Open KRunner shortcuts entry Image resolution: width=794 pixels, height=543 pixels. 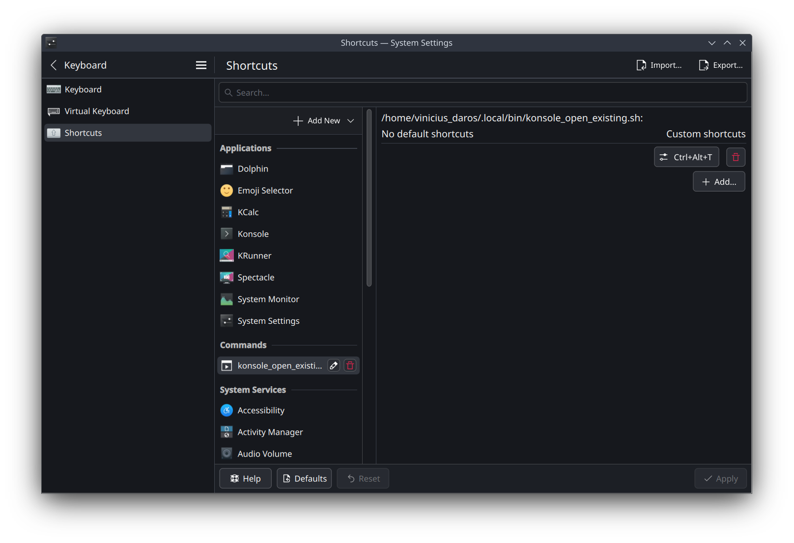[254, 256]
